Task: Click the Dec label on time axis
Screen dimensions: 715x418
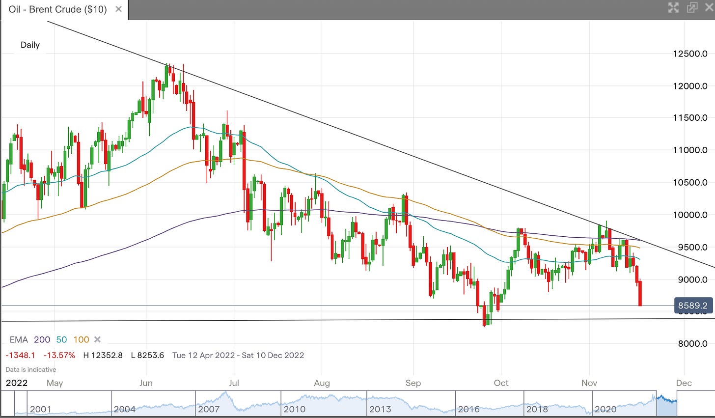Action: [x=684, y=383]
